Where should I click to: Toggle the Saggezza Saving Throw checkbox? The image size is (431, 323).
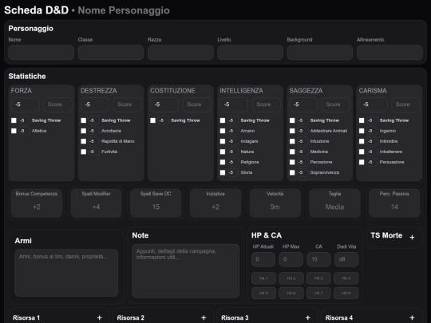(292, 120)
